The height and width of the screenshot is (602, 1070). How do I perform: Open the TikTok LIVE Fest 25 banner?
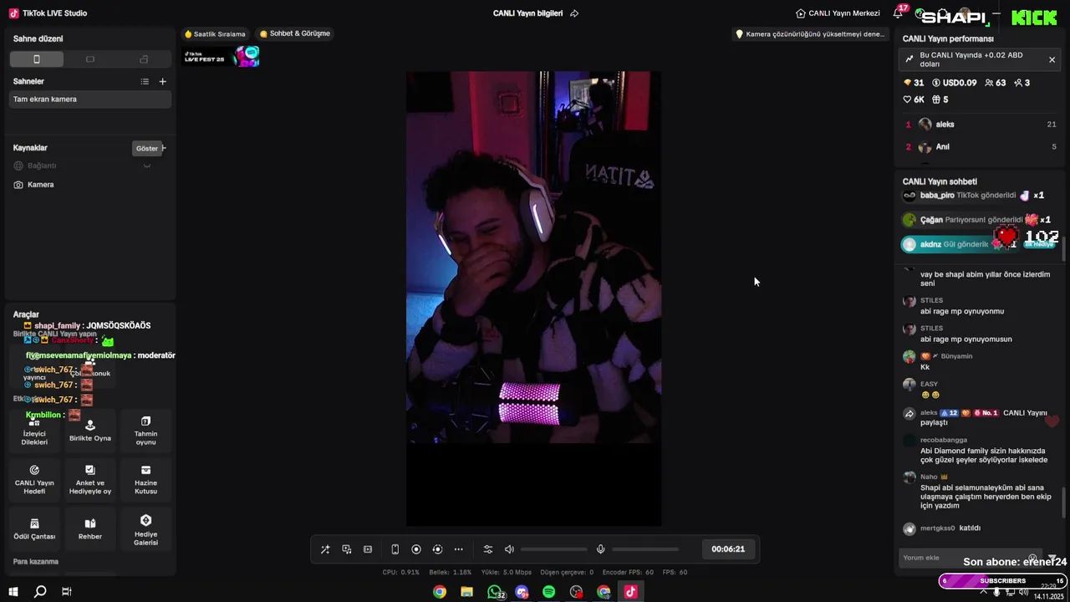[222, 57]
